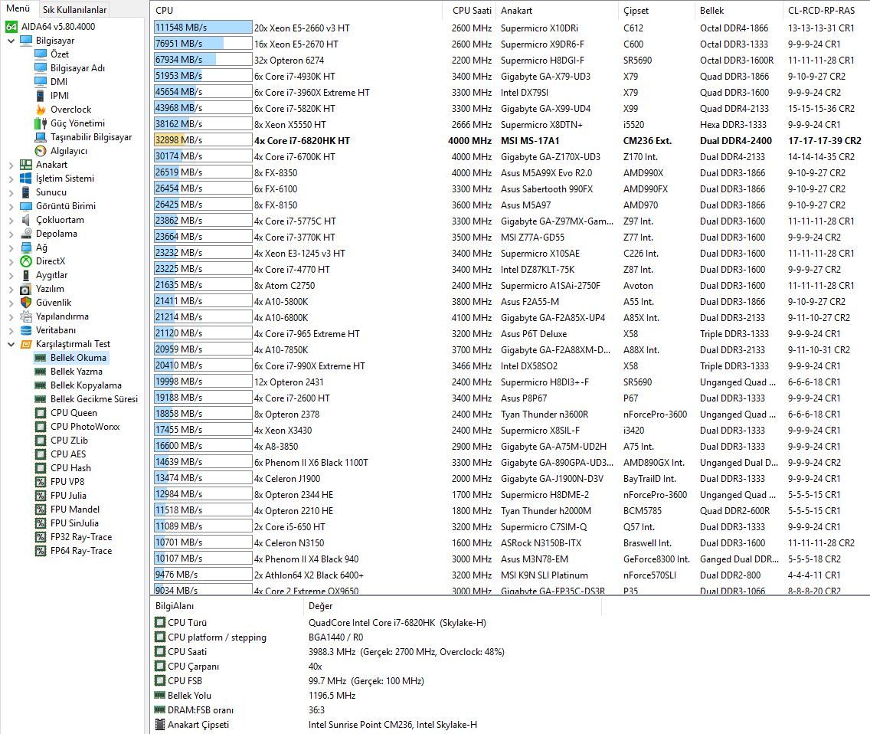Click the Taşınabilir Bilgisayar laptop icon
This screenshot has width=870, height=734.
[40, 136]
